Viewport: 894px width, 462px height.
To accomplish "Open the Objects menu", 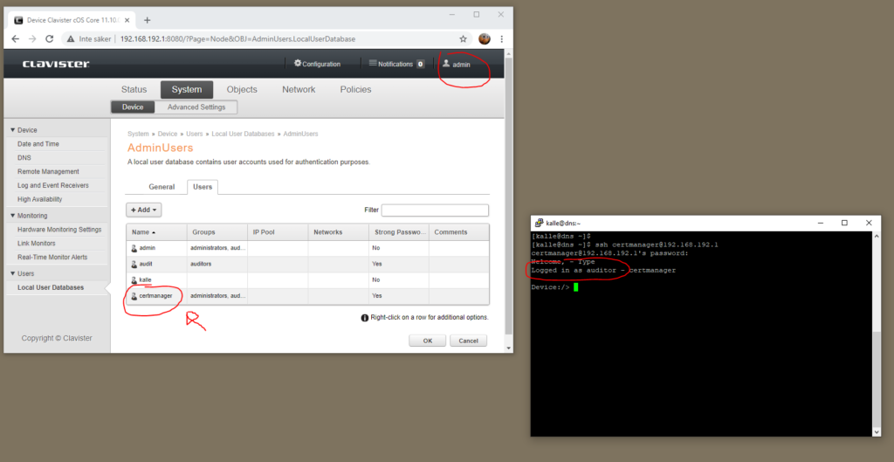I will (242, 90).
